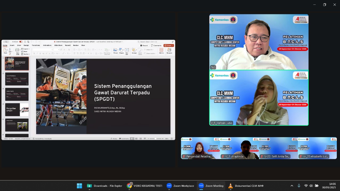Click the Record button
The height and width of the screenshot is (191, 340).
pos(144,45)
